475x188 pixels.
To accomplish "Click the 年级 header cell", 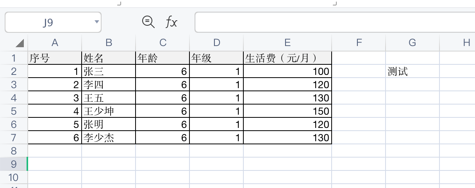I will point(216,59).
